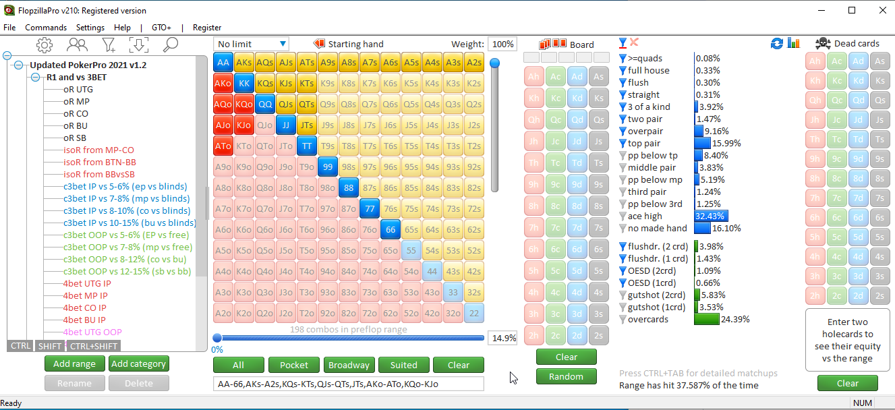The height and width of the screenshot is (410, 895).
Task: Click the funnel icon next to 3 of a kind
Action: 623,107
